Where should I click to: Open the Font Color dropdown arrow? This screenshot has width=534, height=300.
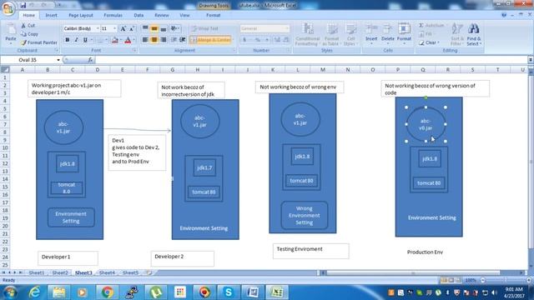[x=133, y=40]
